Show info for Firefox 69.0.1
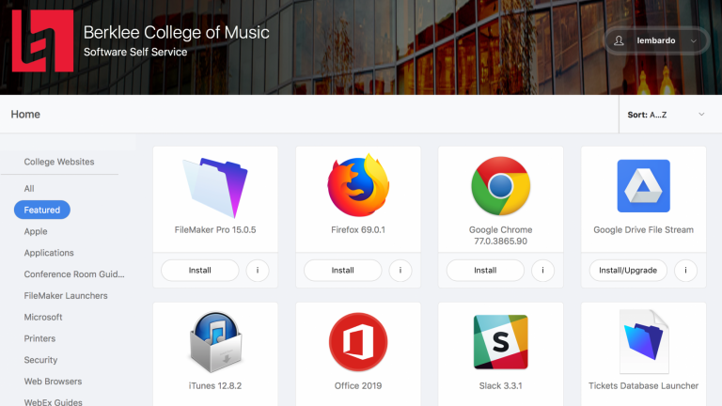 (400, 271)
